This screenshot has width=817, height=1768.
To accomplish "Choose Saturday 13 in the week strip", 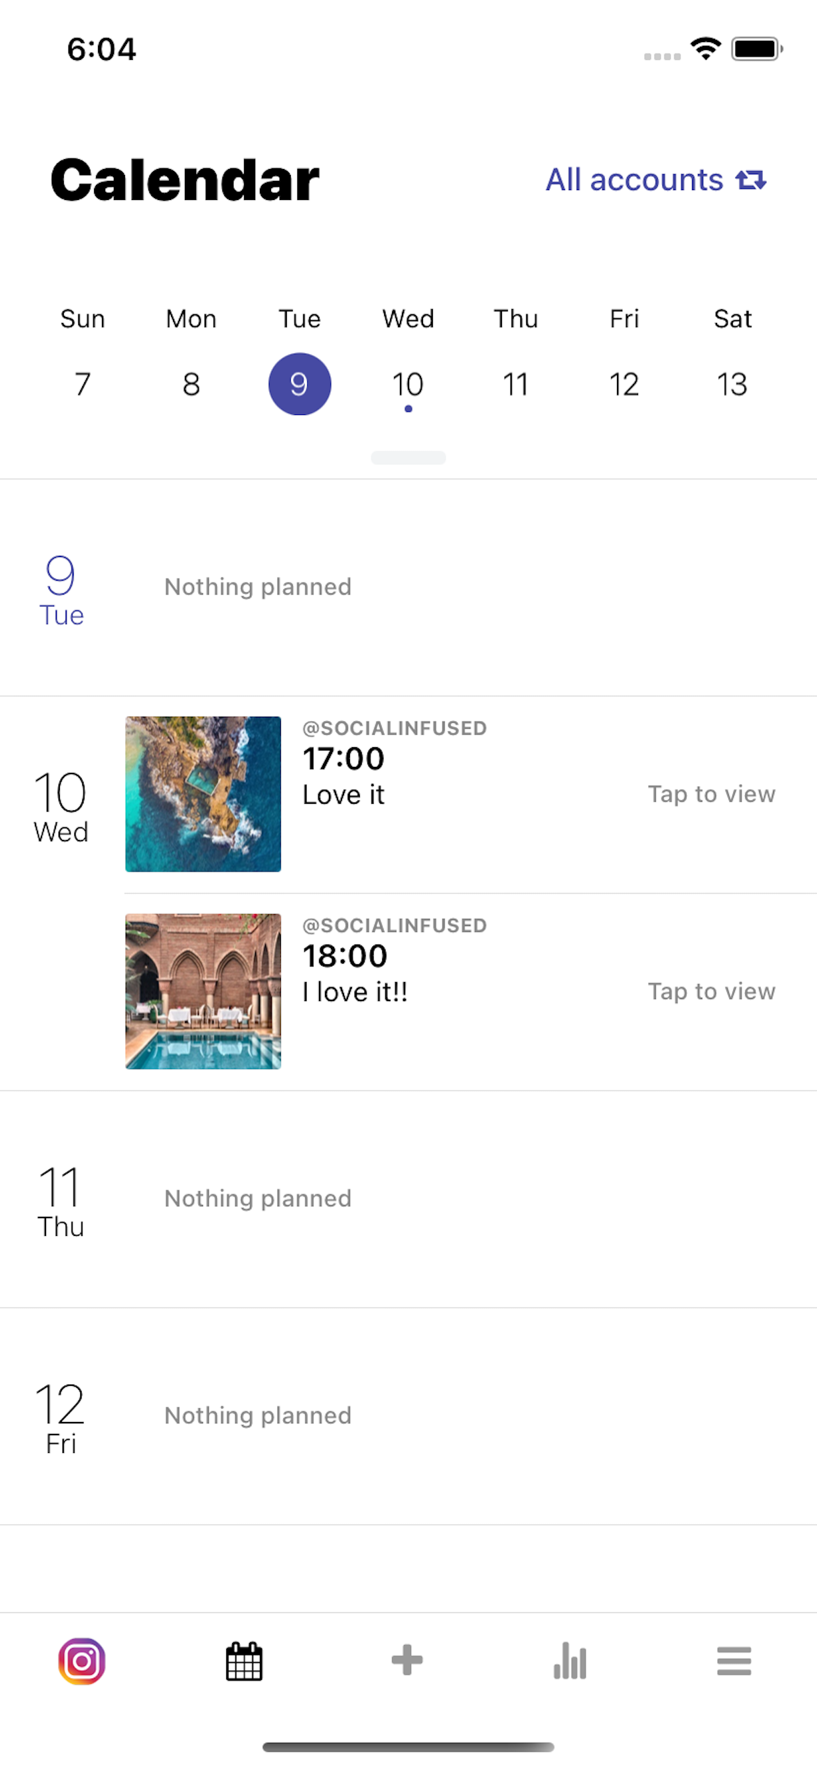I will [x=732, y=383].
